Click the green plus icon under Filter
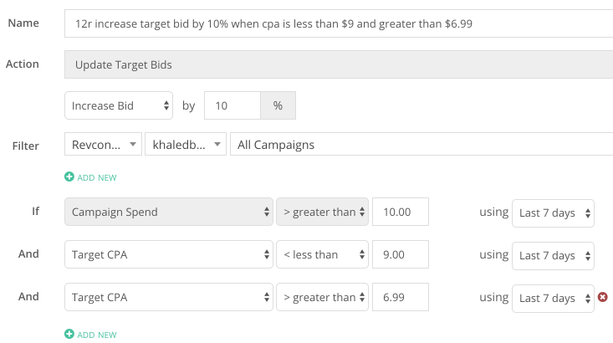Viewport: 613px width, 343px height. click(x=69, y=177)
